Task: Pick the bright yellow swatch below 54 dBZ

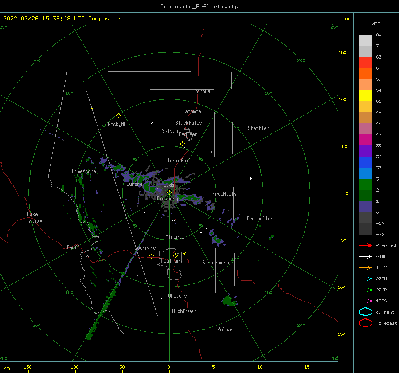Action: coord(365,95)
